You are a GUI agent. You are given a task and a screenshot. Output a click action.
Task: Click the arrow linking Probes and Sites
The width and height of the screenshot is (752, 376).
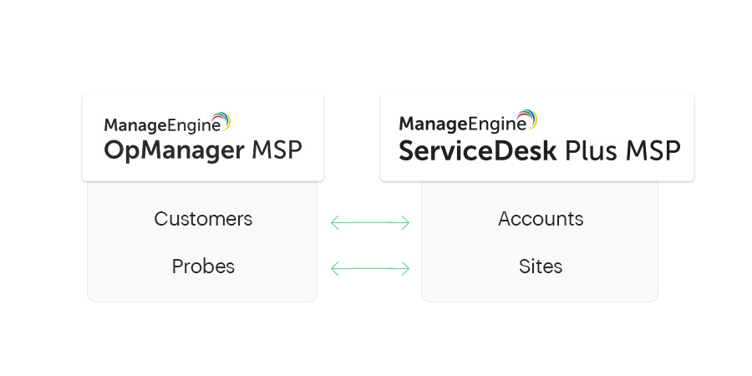click(x=370, y=268)
